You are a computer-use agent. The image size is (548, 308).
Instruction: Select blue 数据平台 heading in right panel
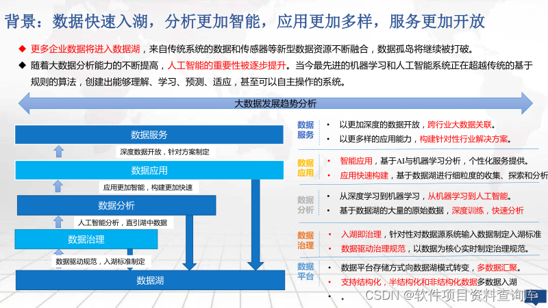[x=306, y=271]
